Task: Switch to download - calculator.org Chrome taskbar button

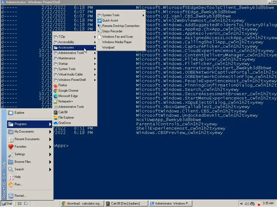Action: click(82, 203)
